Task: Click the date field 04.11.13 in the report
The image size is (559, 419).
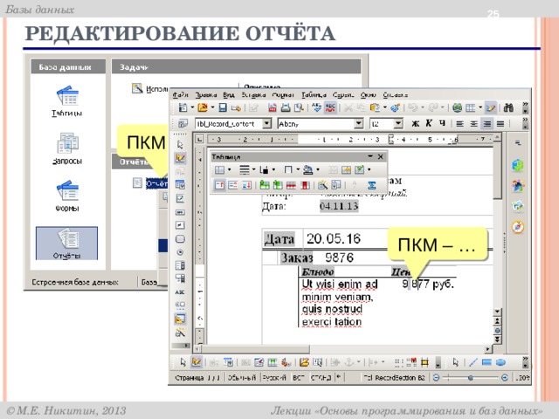Action: pos(339,206)
